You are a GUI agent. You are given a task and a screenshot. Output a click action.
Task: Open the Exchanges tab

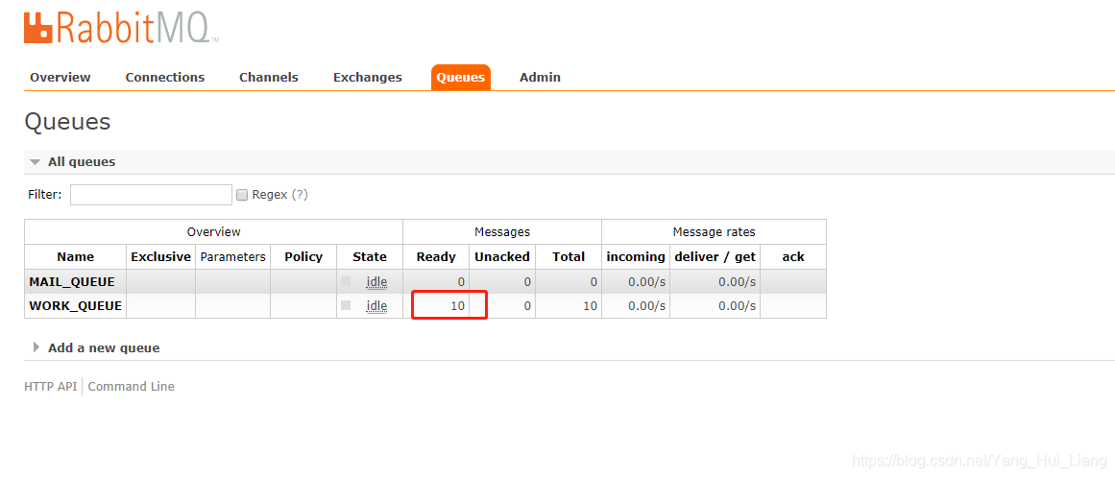(x=368, y=78)
